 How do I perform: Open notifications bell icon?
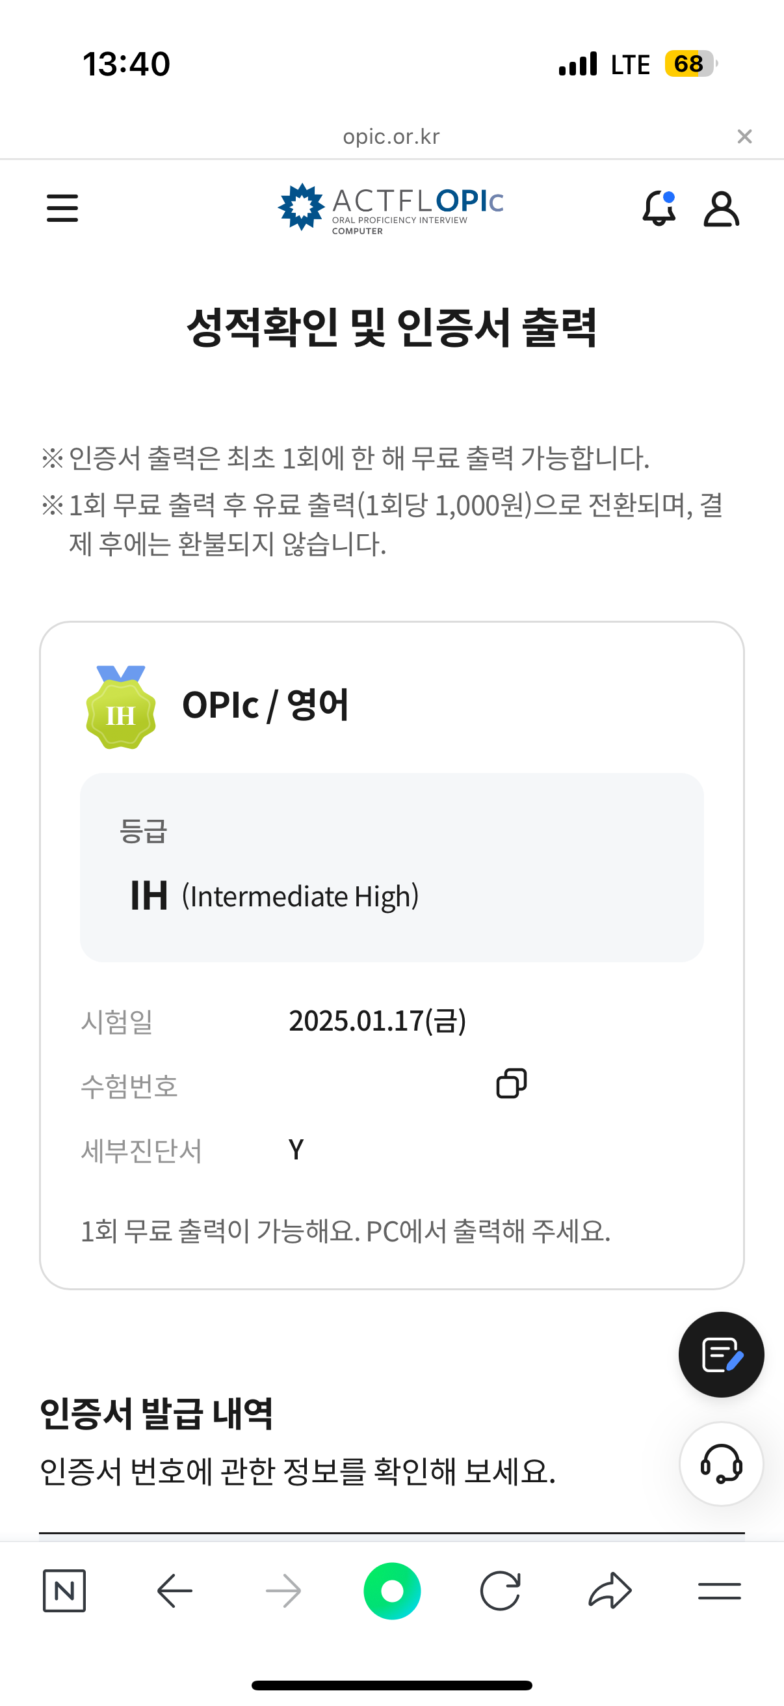point(659,208)
